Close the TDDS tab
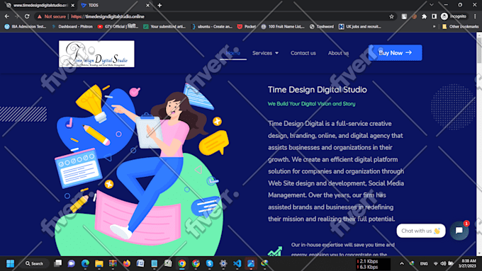 pyautogui.click(x=147, y=5)
